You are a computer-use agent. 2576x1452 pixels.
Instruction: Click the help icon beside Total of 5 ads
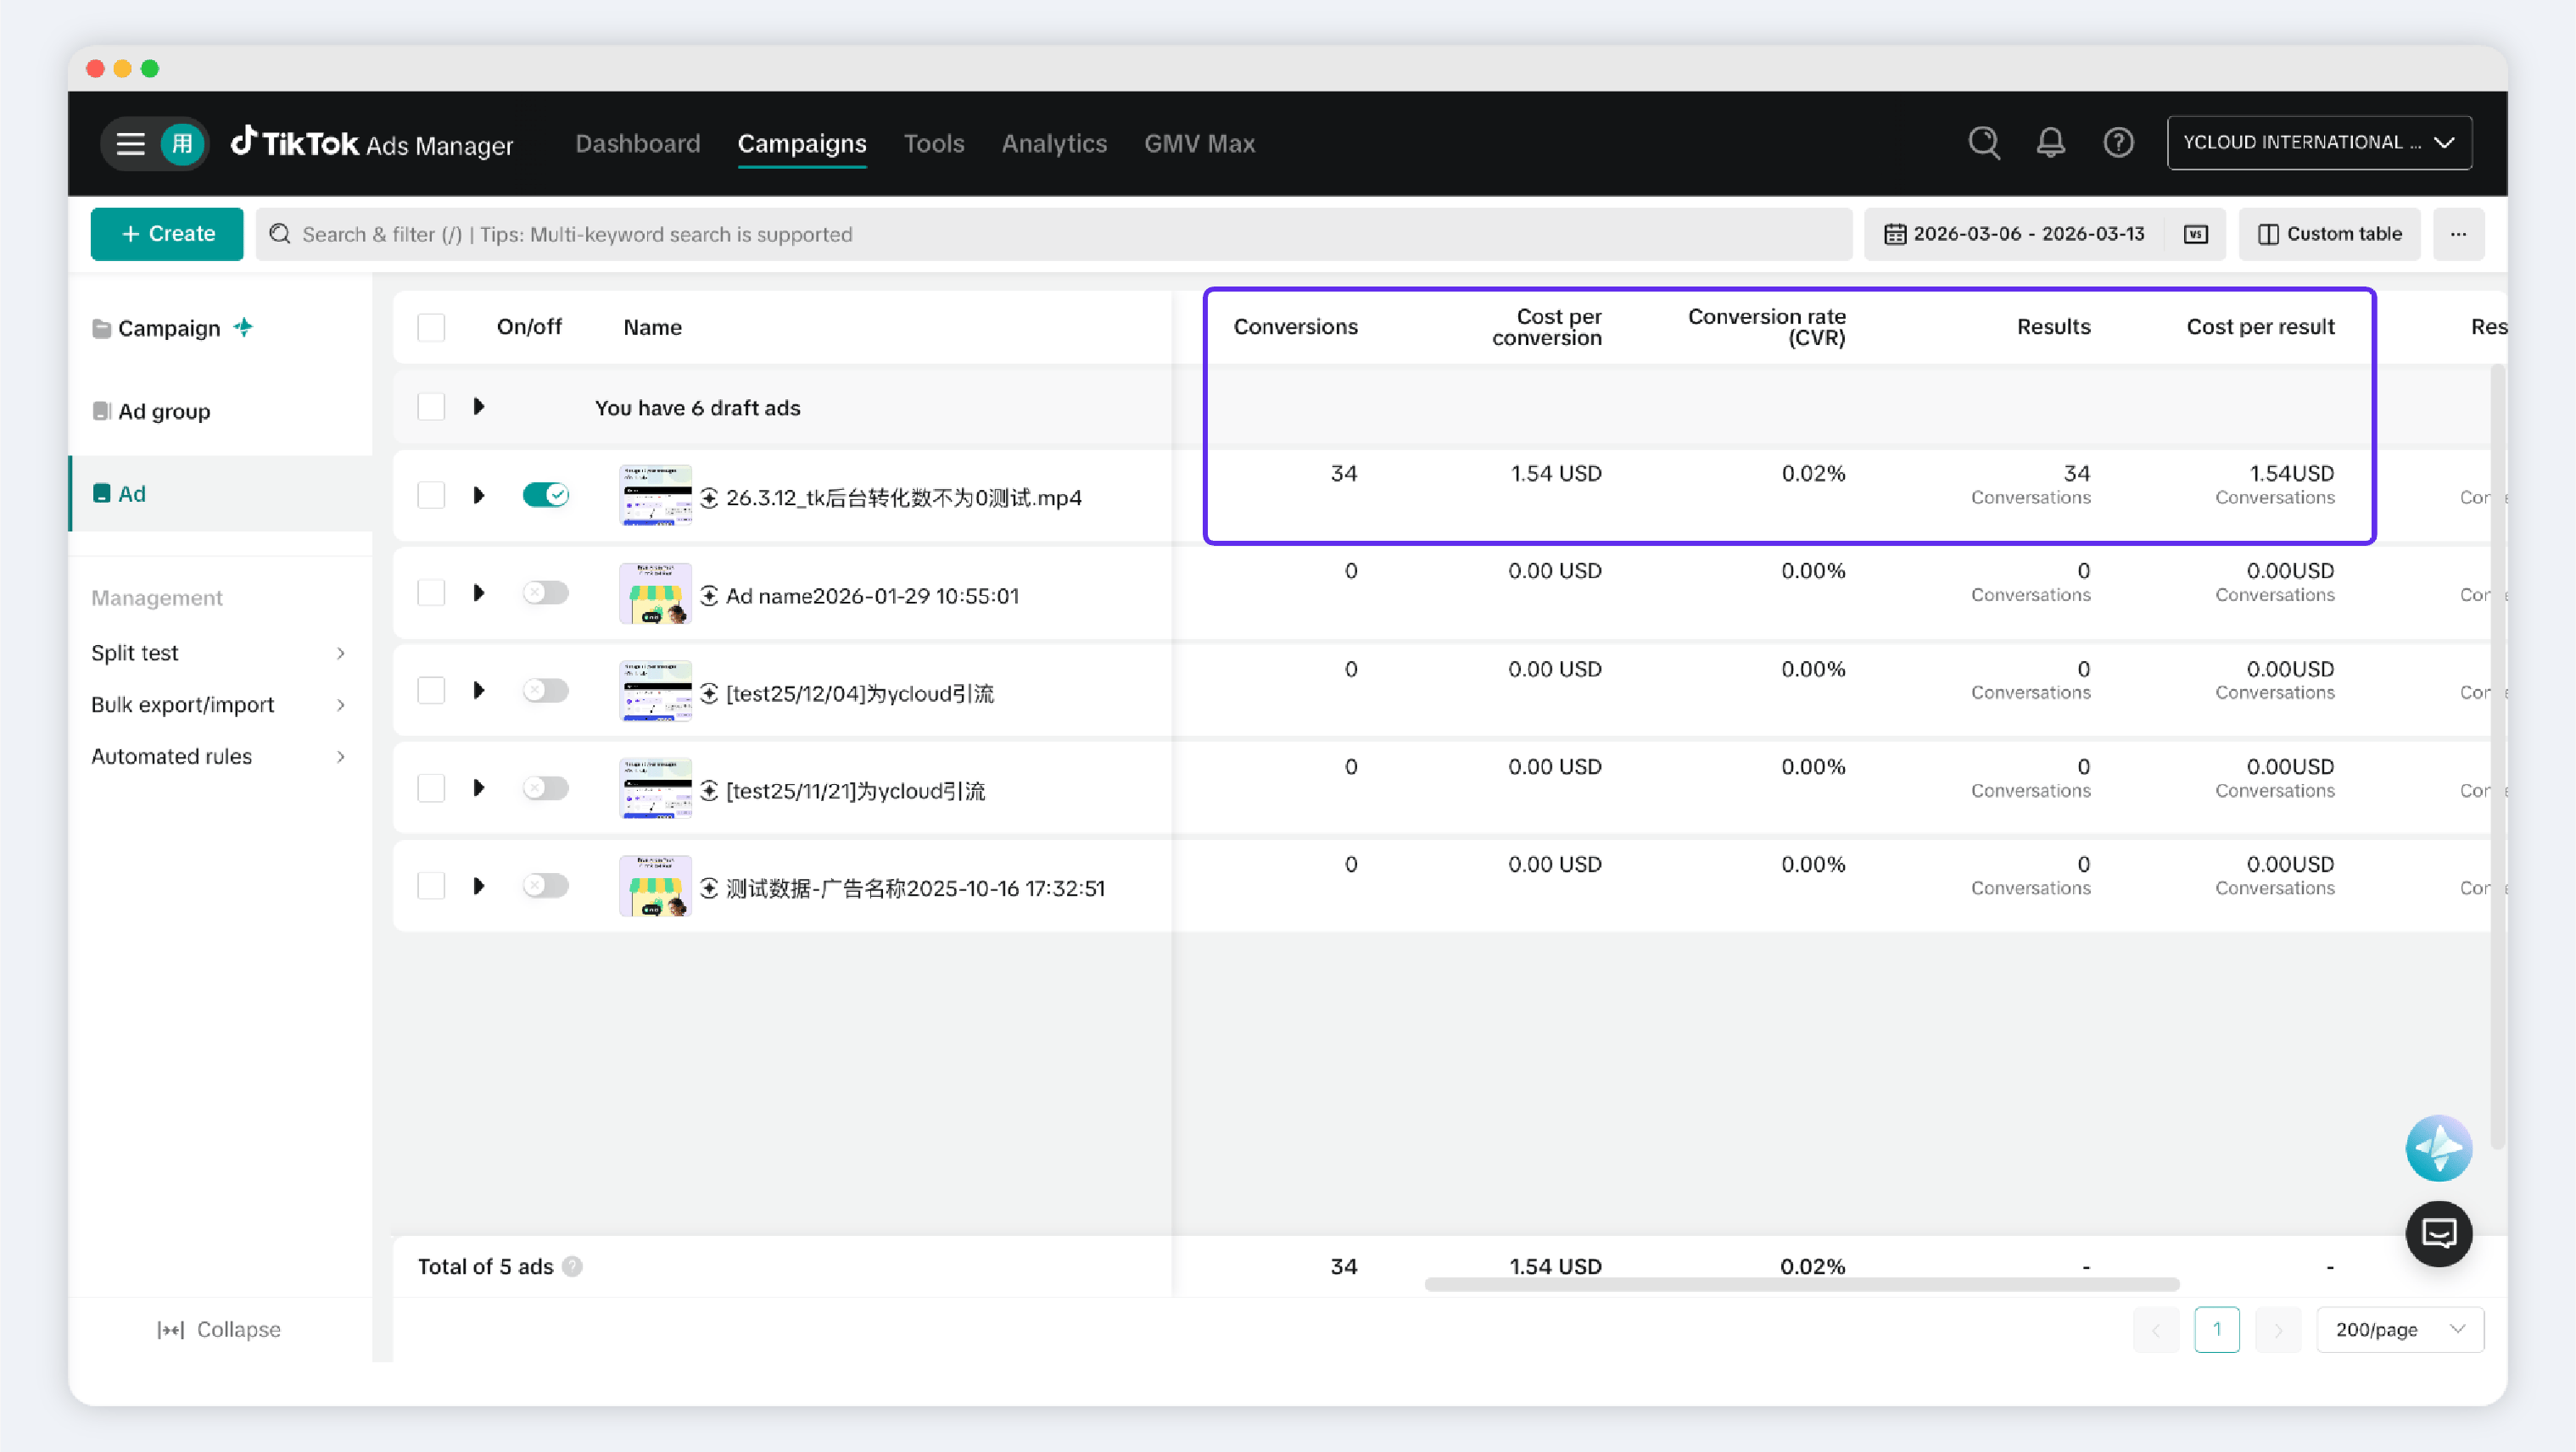click(x=572, y=1266)
